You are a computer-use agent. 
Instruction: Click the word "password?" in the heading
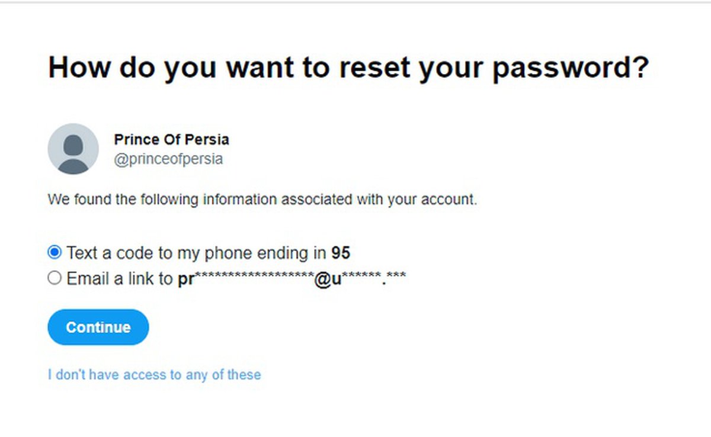(x=571, y=68)
